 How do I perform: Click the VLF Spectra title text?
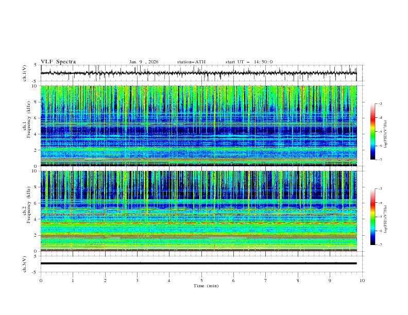[58, 62]
